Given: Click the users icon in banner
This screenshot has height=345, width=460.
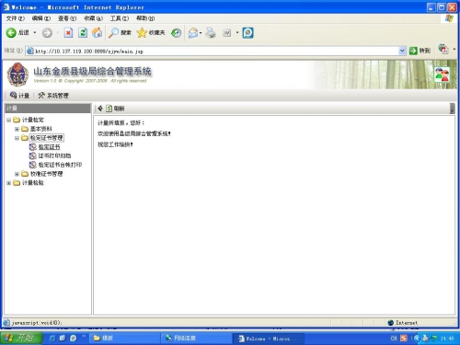Looking at the screenshot, I should [442, 75].
